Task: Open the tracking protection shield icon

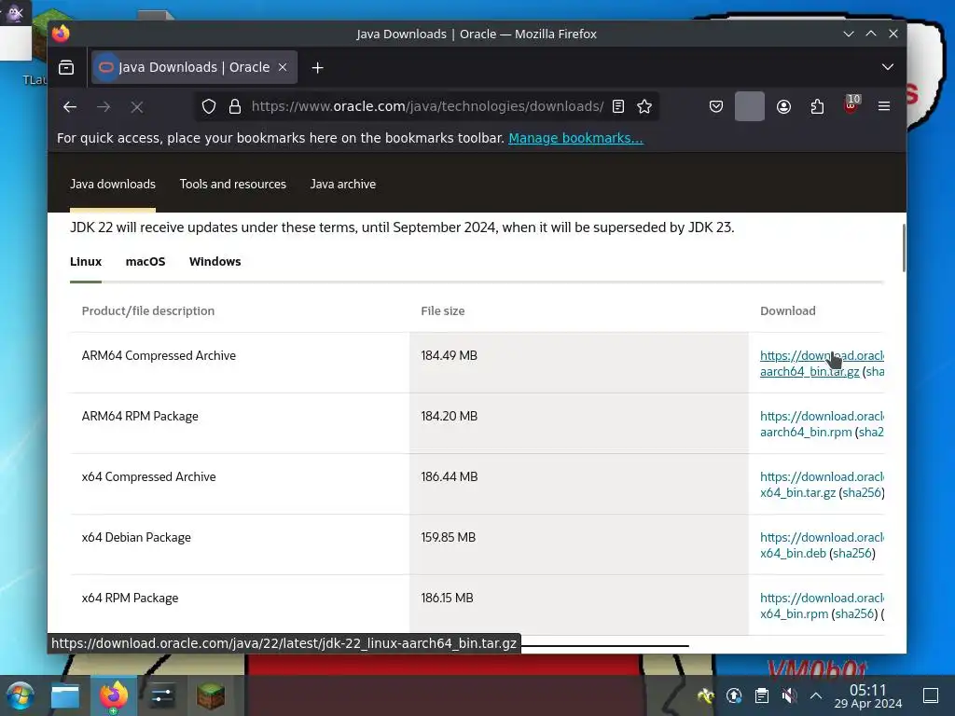Action: point(209,106)
